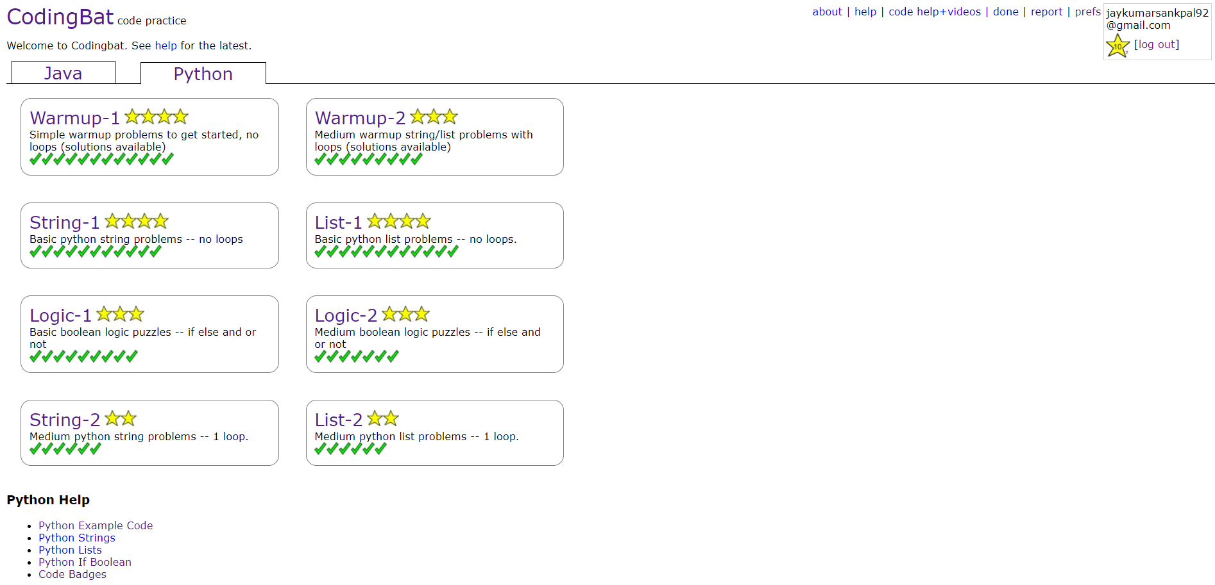Click 'Simple warmup problems to get started' description
The width and height of the screenshot is (1215, 585).
tap(144, 141)
